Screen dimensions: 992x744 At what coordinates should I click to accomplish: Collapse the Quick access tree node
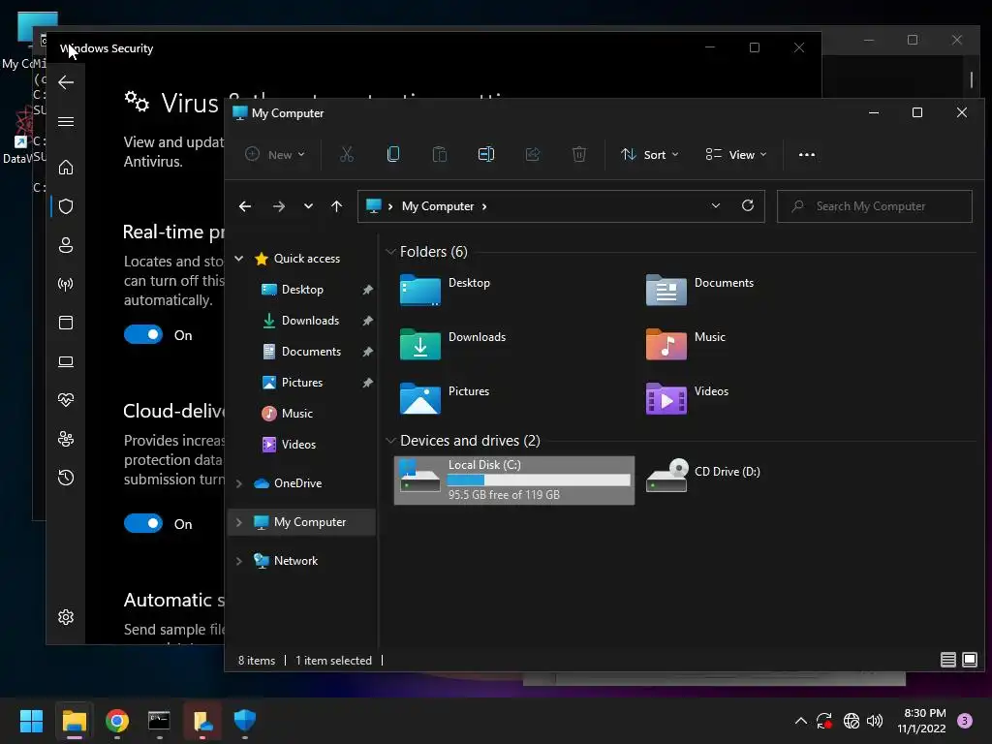pyautogui.click(x=239, y=258)
